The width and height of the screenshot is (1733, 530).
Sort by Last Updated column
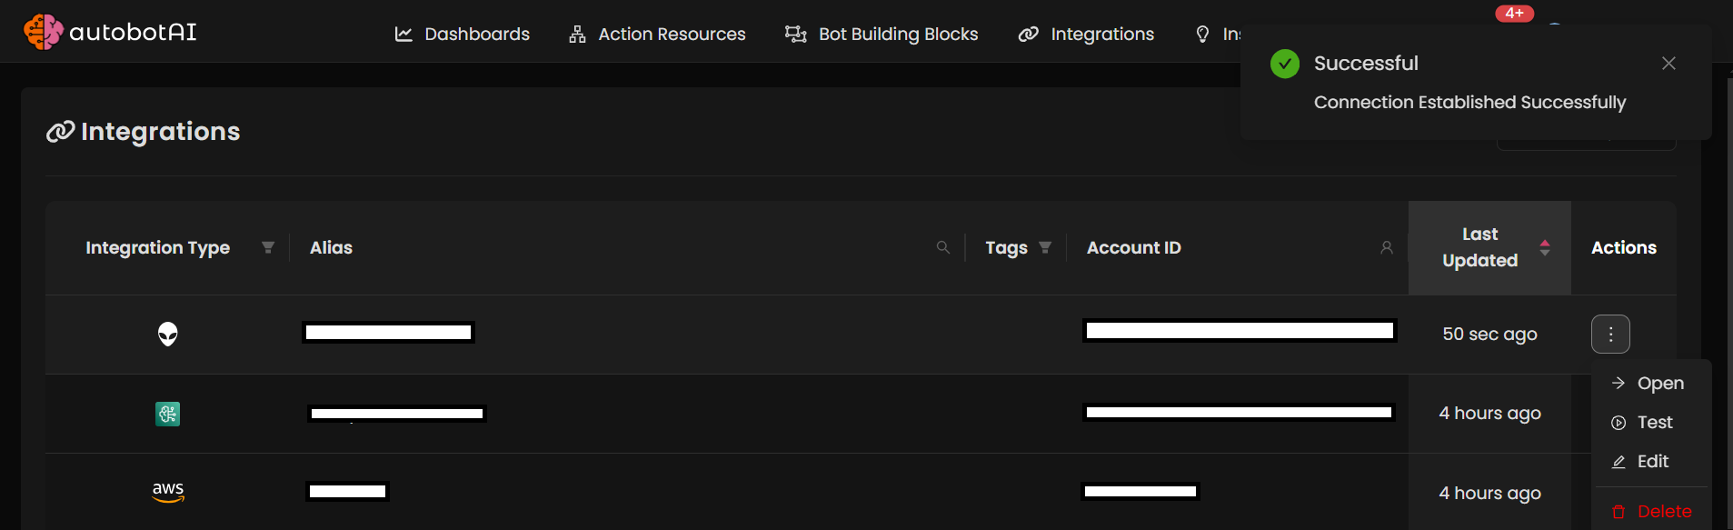tap(1544, 247)
